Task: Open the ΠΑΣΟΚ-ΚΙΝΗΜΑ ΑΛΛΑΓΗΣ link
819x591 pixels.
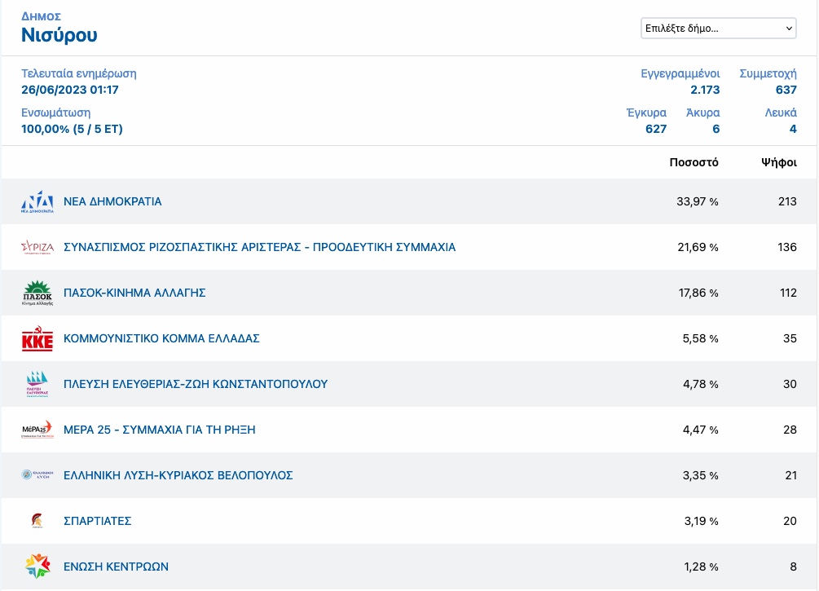Action: click(134, 293)
